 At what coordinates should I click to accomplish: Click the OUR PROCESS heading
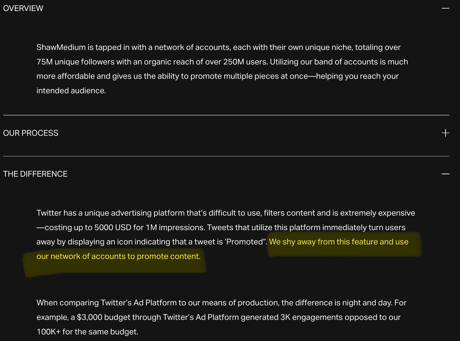click(31, 133)
